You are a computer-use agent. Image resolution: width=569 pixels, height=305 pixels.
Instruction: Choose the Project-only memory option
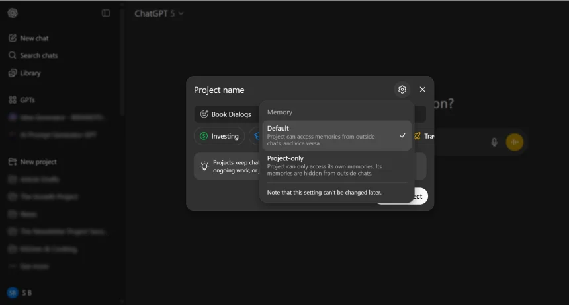[337, 166]
